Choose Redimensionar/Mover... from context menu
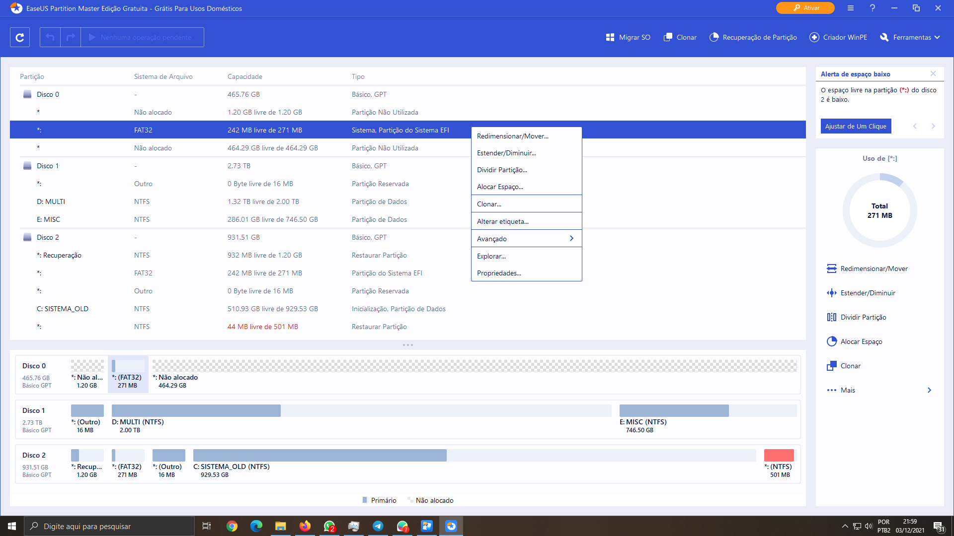 pyautogui.click(x=526, y=136)
